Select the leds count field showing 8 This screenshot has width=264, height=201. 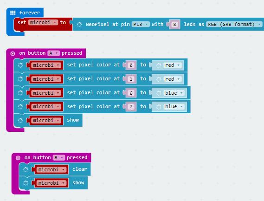pos(174,25)
